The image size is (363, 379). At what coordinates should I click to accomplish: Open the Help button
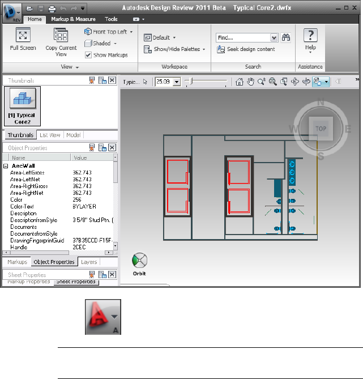tap(310, 40)
